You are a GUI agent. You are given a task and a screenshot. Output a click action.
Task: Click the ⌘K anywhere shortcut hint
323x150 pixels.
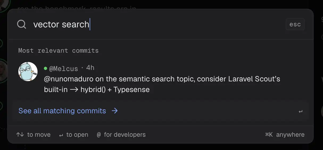pyautogui.click(x=285, y=135)
